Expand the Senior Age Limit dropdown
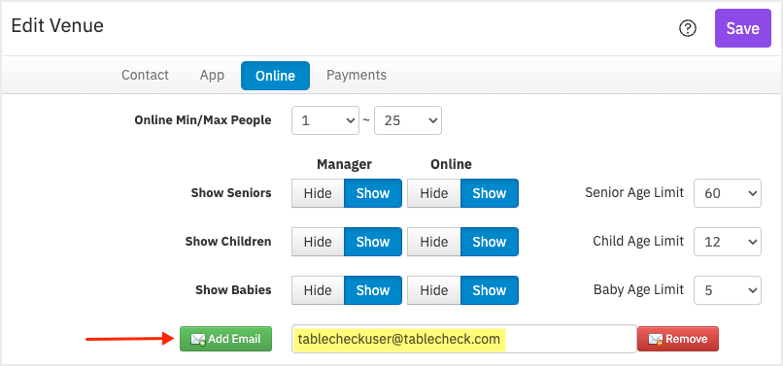The height and width of the screenshot is (366, 783). point(728,193)
